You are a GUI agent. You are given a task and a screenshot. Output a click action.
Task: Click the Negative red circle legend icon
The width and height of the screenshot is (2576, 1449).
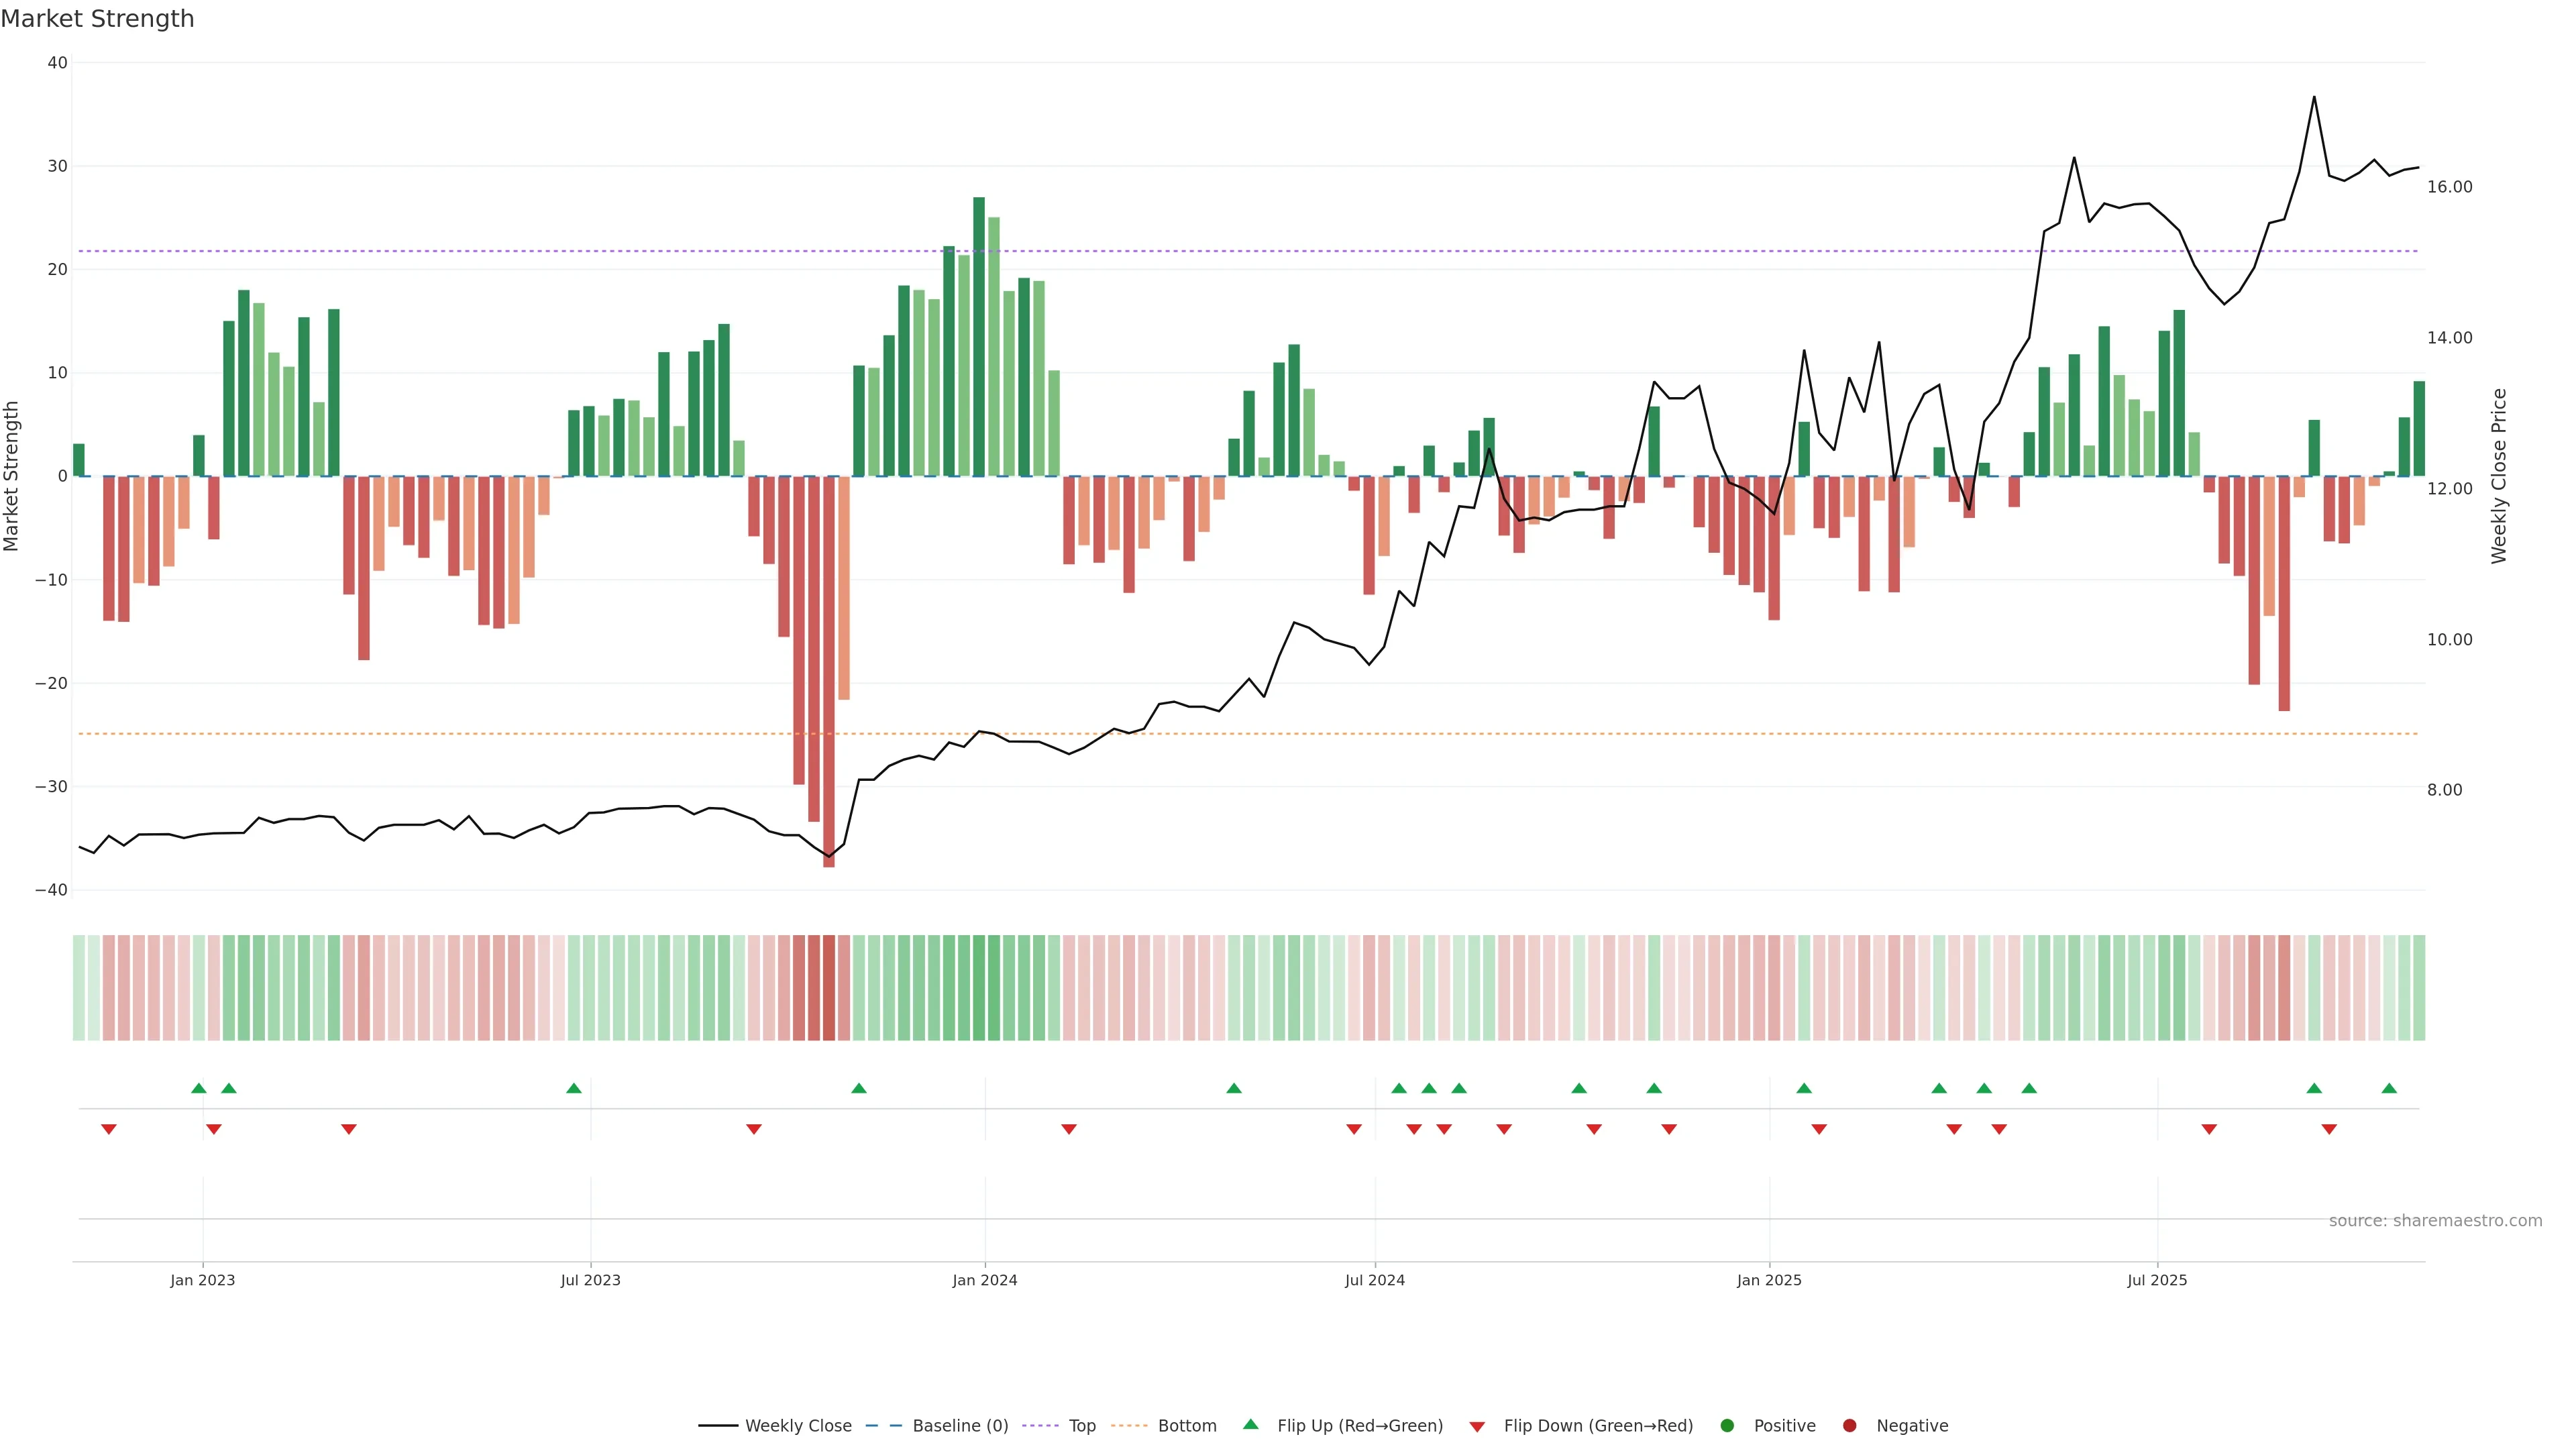point(1849,1426)
